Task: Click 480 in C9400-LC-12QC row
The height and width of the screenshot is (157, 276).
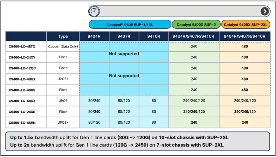Action: pos(245,68)
